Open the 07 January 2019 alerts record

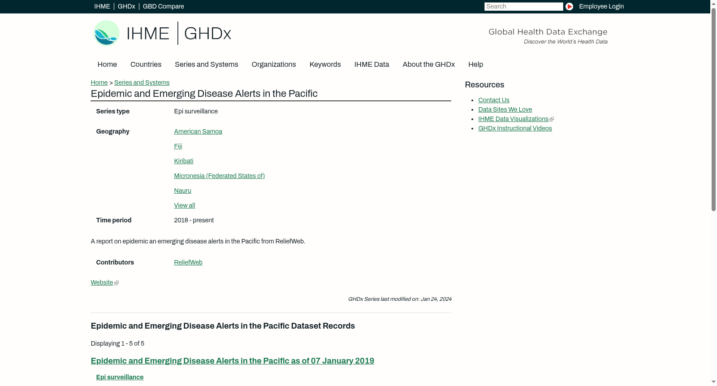click(232, 361)
